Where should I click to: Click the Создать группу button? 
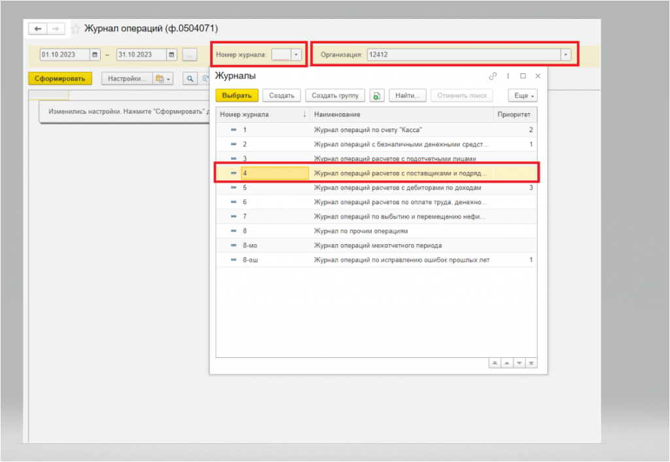tap(335, 96)
